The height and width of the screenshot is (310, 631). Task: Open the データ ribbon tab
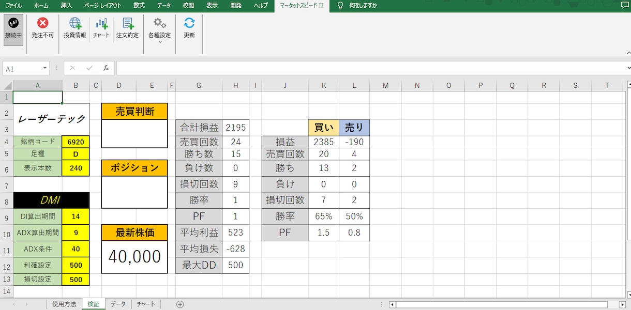[x=164, y=6]
